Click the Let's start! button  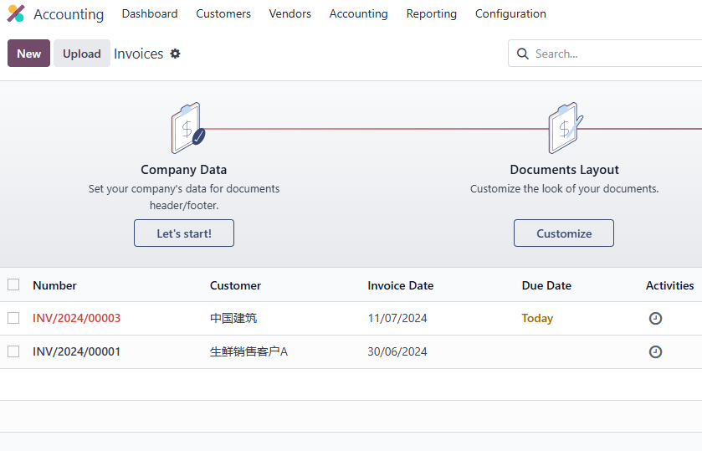[184, 233]
